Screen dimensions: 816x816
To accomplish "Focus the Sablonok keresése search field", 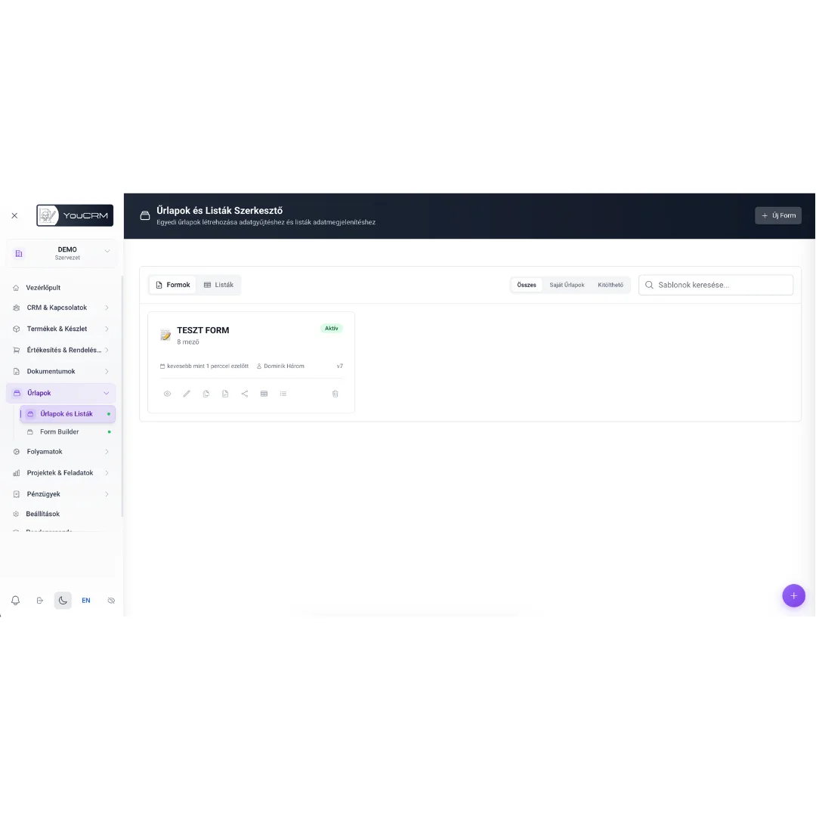I will coord(716,285).
